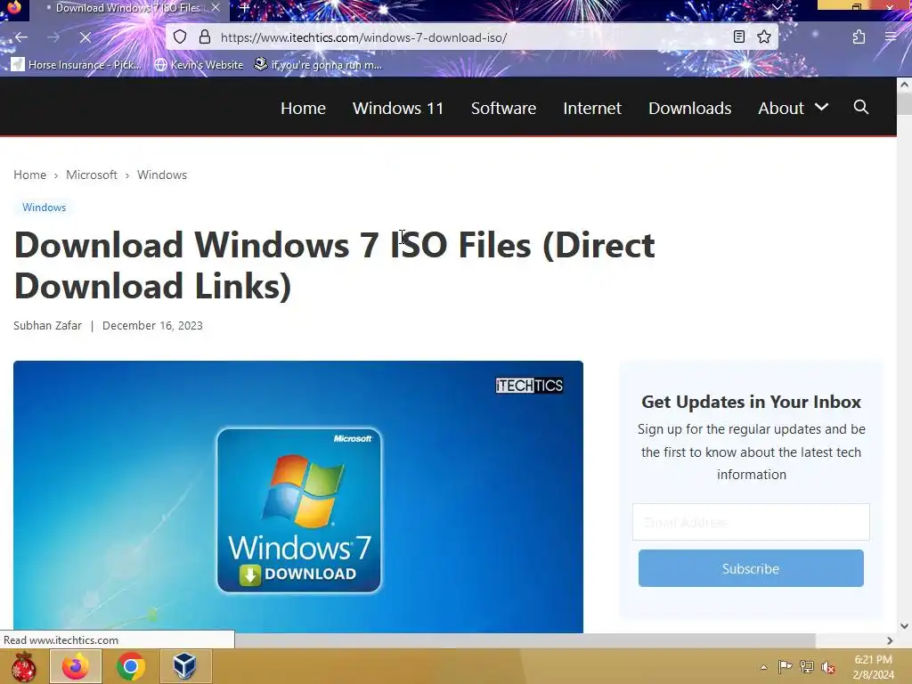Click the Windows 7 Download featured image
The height and width of the screenshot is (684, 912).
pos(297,497)
